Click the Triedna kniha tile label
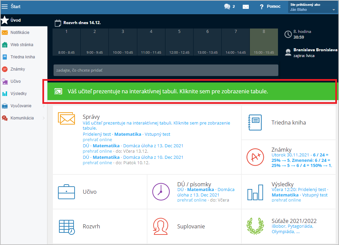 288,122
